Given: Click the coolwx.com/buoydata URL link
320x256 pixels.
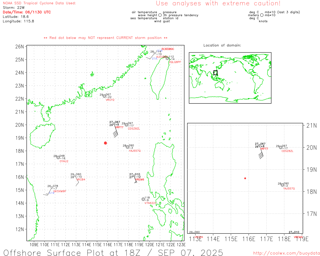Looking at the screenshot, I should [286, 253].
